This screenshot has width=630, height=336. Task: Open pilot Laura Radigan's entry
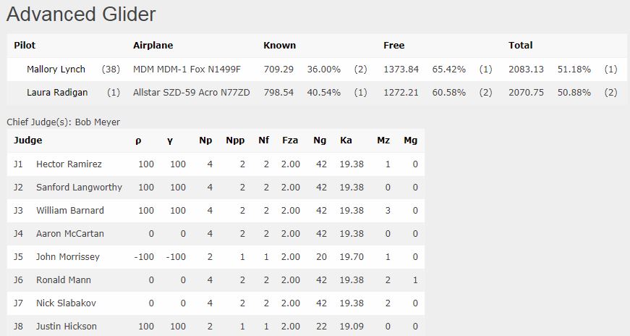[57, 93]
